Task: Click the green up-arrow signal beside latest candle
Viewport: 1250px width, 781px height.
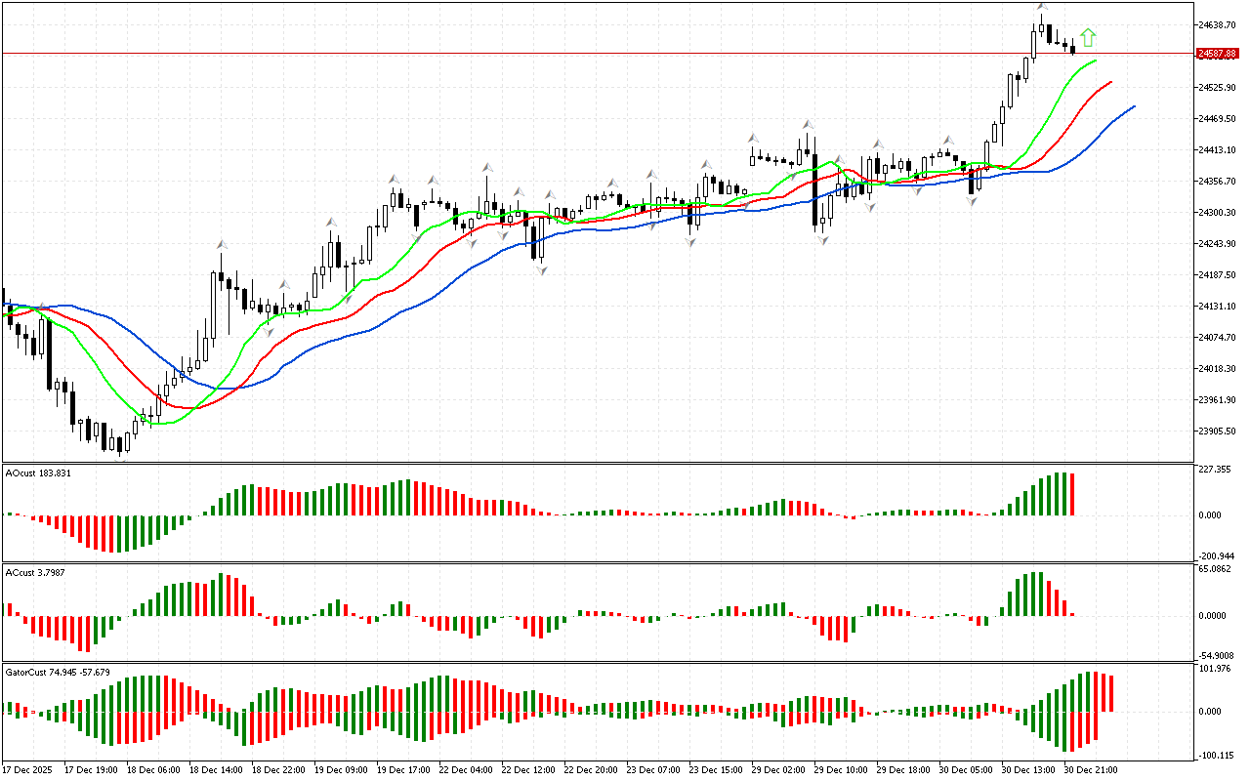Action: [1088, 38]
